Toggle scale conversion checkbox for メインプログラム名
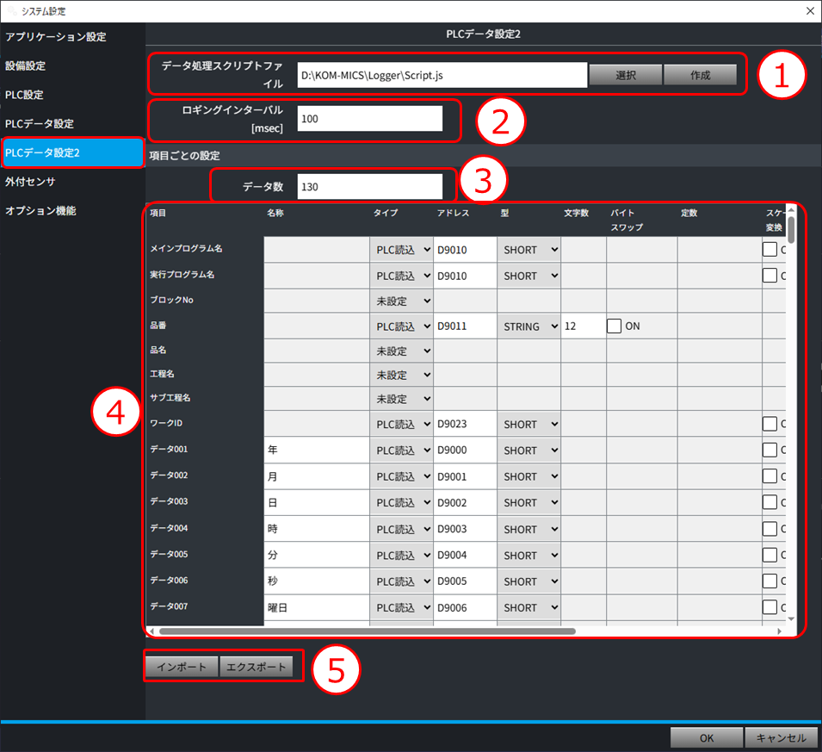822x752 pixels. click(769, 250)
